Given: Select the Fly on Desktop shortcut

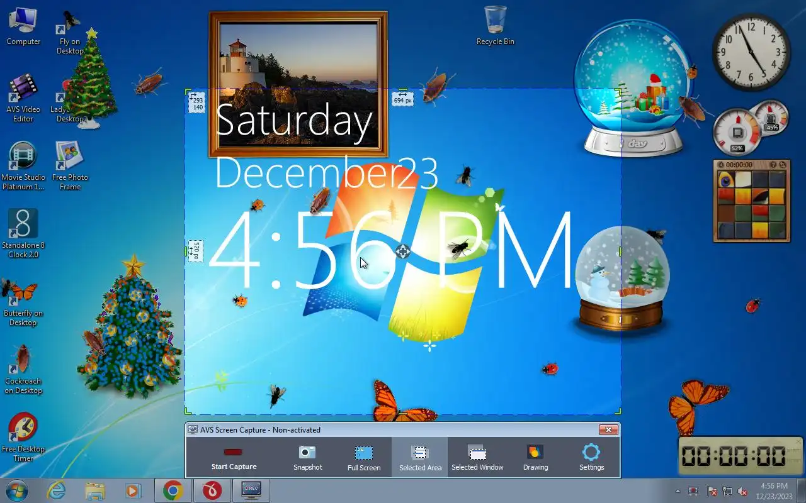Looking at the screenshot, I should pyautogui.click(x=69, y=31).
